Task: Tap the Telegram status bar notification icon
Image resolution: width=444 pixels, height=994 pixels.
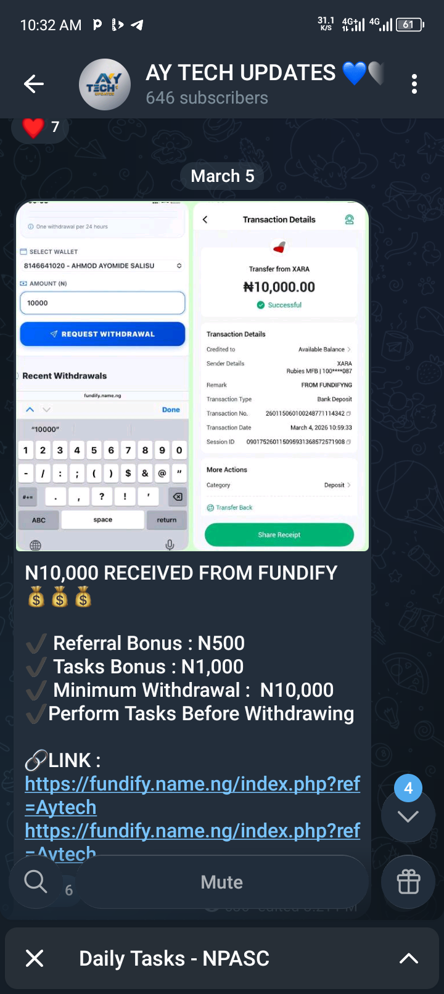Action: [138, 25]
